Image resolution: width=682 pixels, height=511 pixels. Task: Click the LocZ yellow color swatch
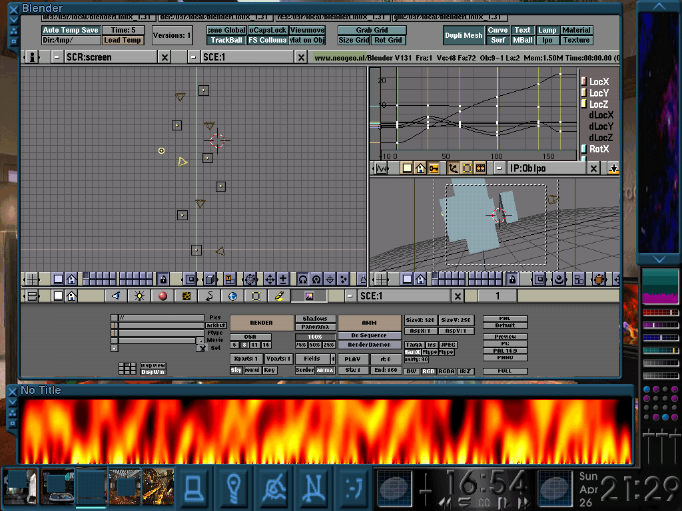tap(584, 104)
